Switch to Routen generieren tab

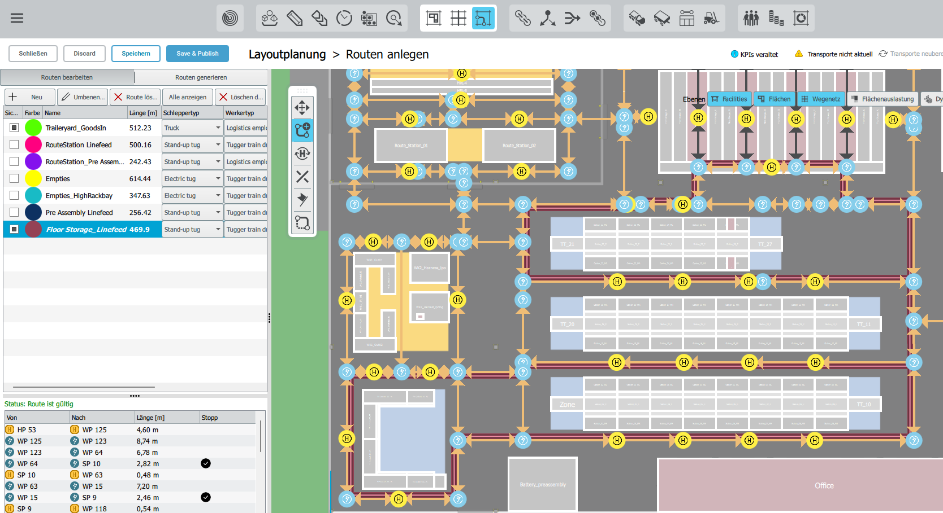click(x=201, y=77)
